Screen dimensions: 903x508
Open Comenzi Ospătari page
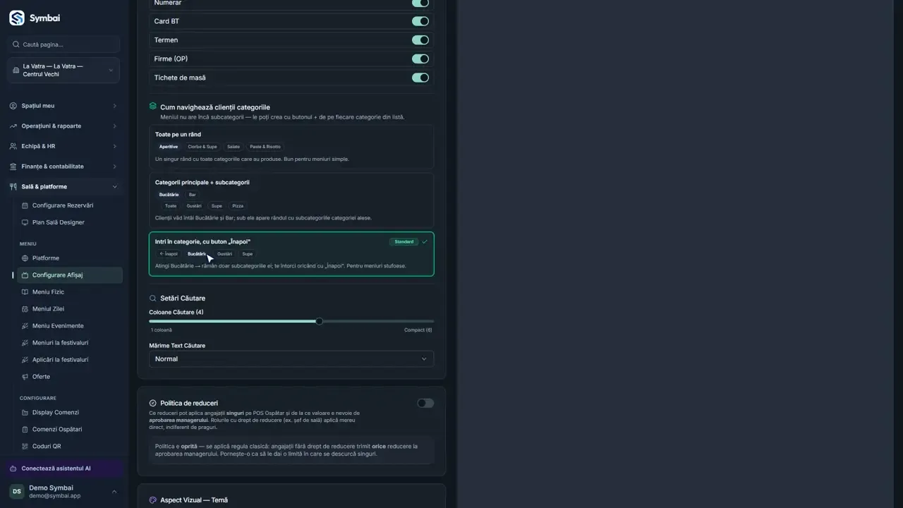coord(70,430)
